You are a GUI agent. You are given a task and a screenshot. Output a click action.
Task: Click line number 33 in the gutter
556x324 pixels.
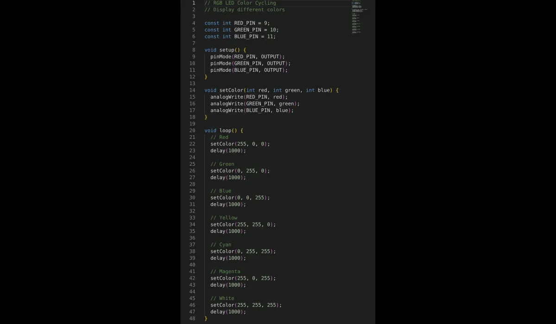click(x=192, y=218)
